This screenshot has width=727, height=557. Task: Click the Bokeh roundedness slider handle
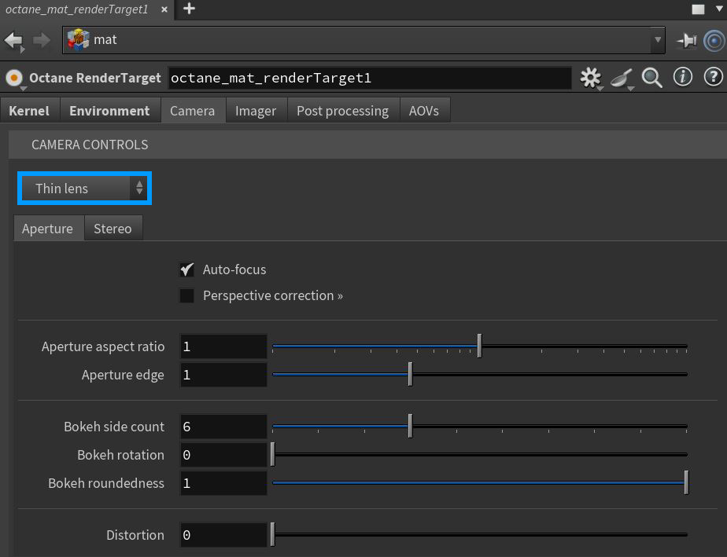(x=686, y=482)
